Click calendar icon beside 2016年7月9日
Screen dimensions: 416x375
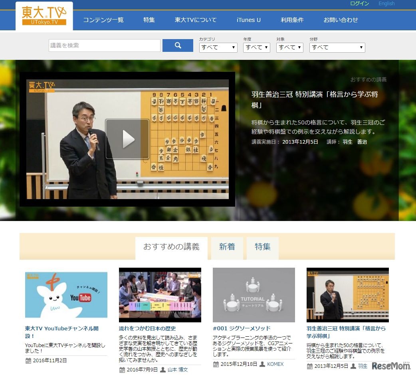(x=122, y=370)
